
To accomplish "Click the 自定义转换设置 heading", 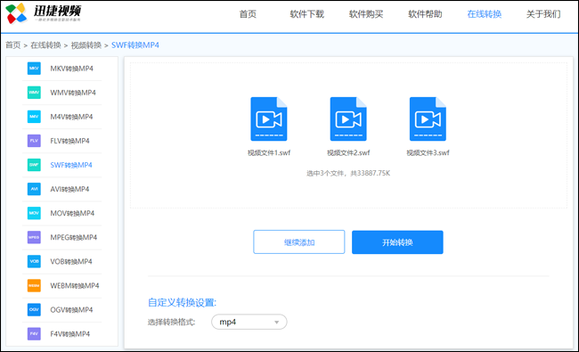I will click(182, 302).
